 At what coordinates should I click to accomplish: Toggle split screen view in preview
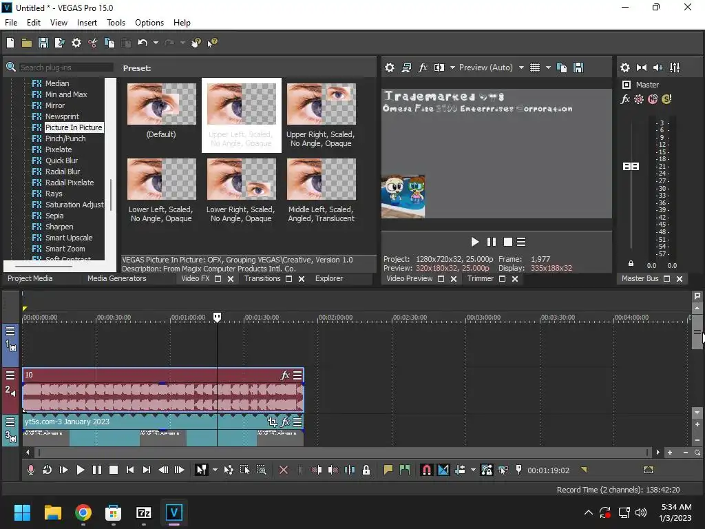coord(439,68)
